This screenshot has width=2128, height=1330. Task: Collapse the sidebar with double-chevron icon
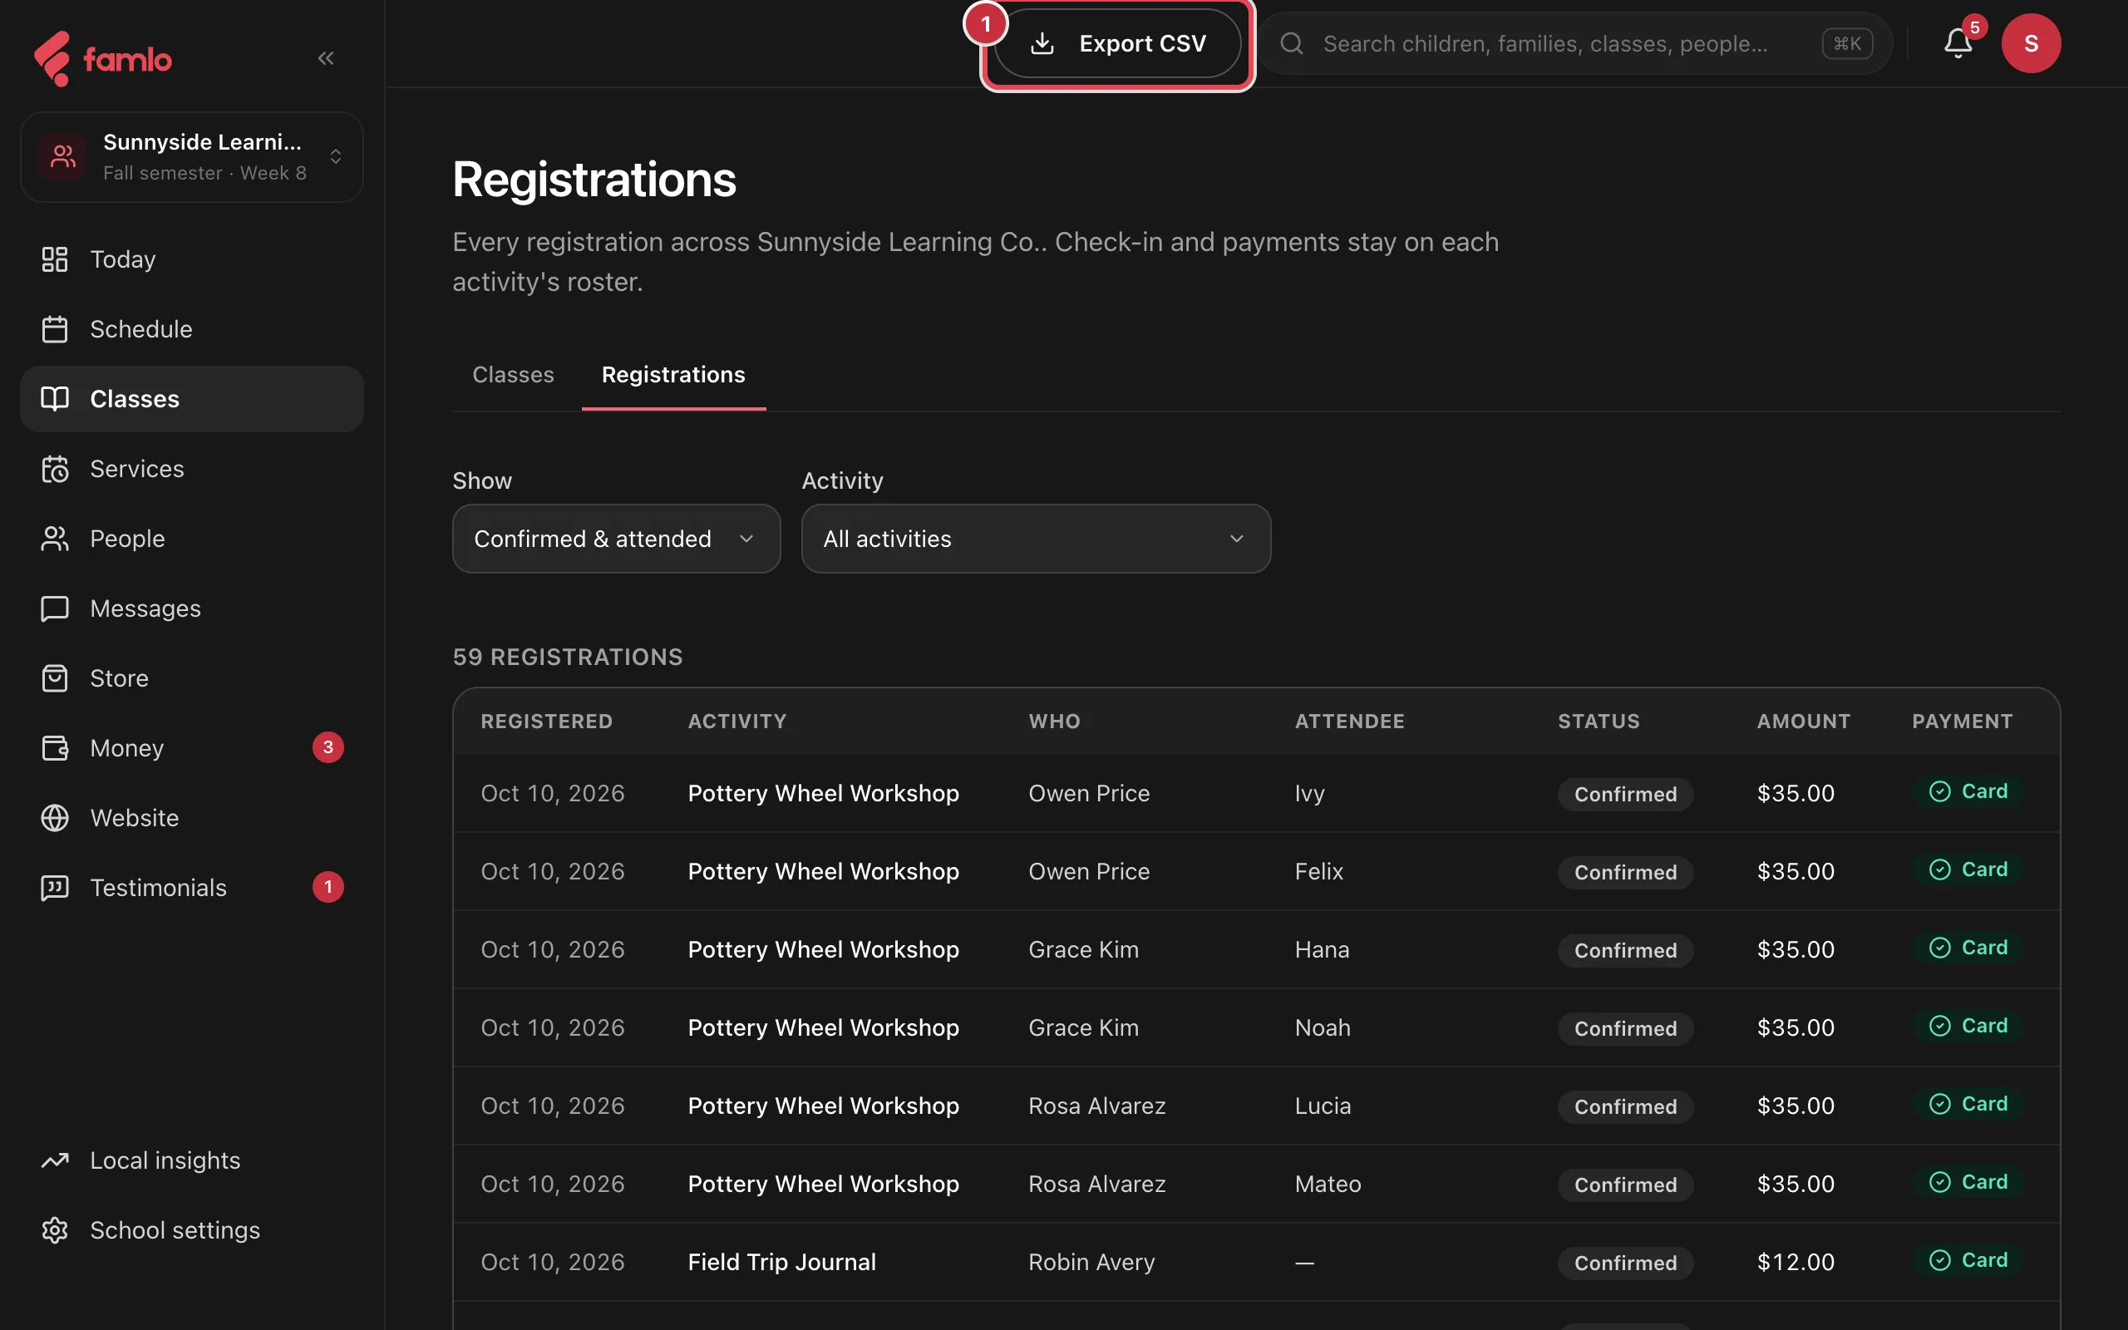pos(325,58)
